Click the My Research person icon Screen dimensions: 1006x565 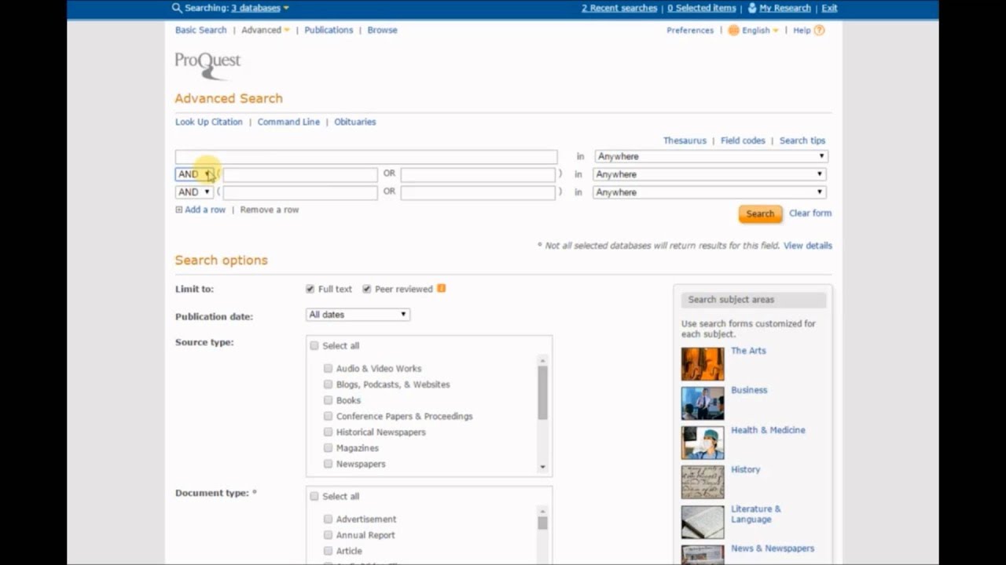(x=752, y=8)
